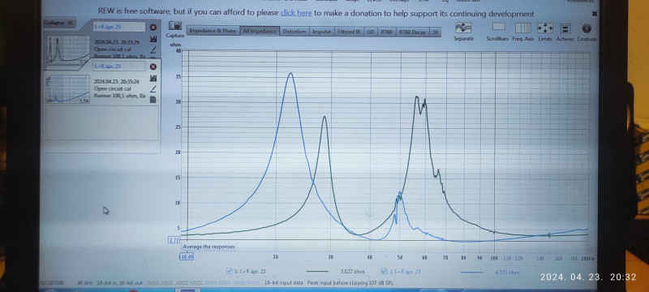This screenshot has height=292, width=649.
Task: Toggle the Scrollbars icon
Action: tap(499, 28)
